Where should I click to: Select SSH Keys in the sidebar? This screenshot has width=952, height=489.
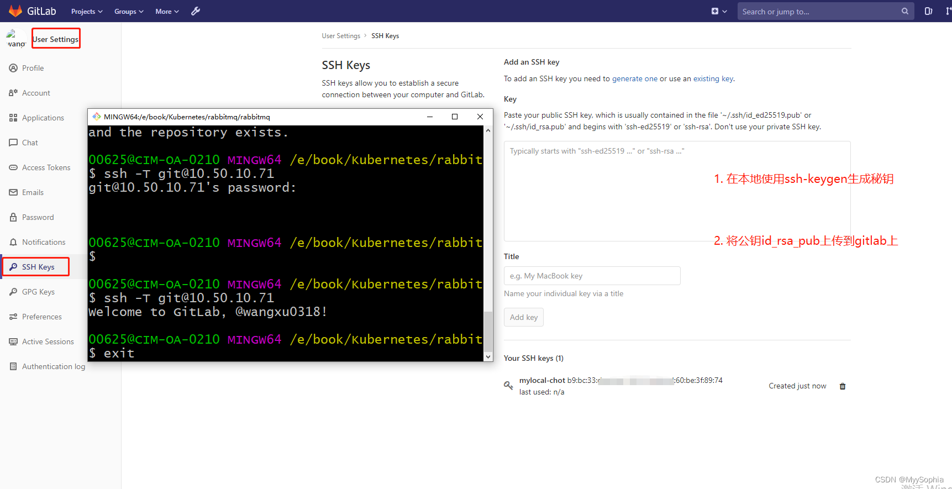tap(38, 267)
